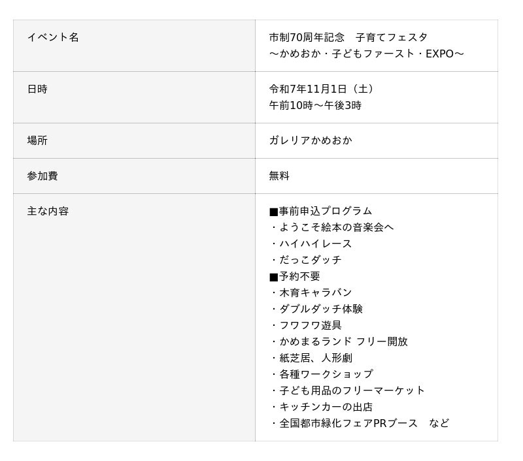
Task: Click the 場所 row label
Action: coord(37,140)
